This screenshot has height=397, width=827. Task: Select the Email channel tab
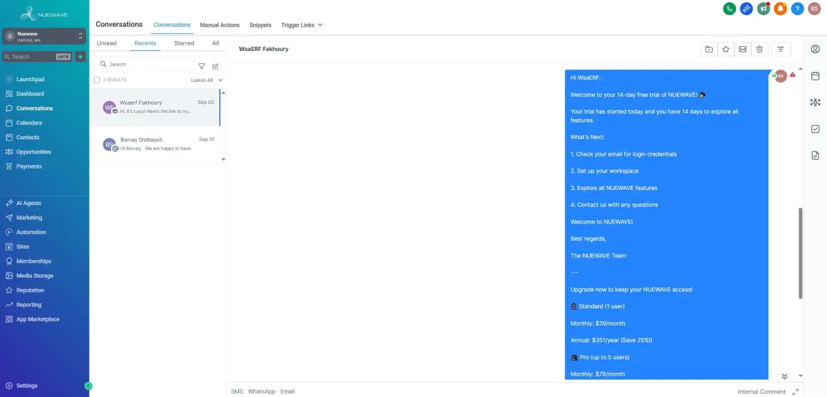coord(287,391)
